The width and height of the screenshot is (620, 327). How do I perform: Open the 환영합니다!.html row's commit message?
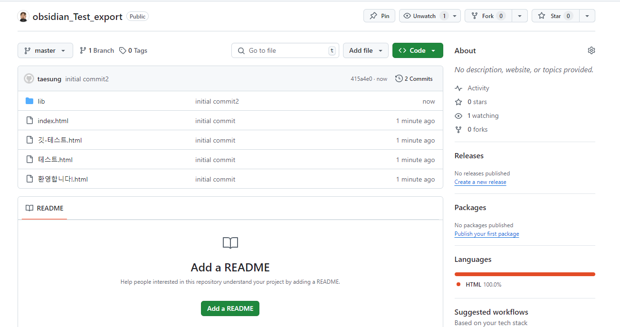tap(215, 179)
